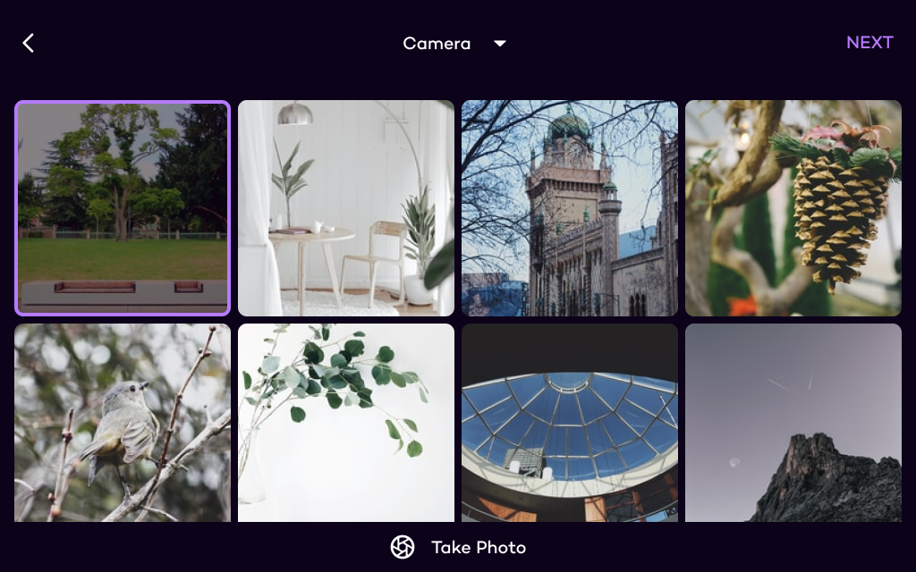Viewport: 916px width, 572px height.
Task: Select the glass dome skylight photo
Action: 570,422
